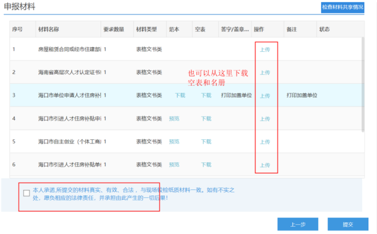This screenshot has height=234, width=377.
Task: Preview the sample for row 4
Action: click(x=174, y=119)
